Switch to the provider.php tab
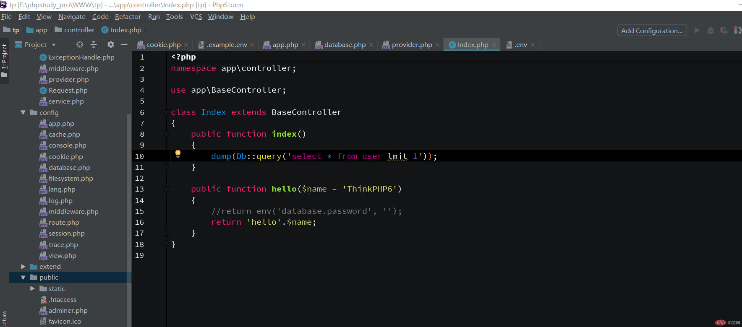This screenshot has height=327, width=742. [x=412, y=45]
